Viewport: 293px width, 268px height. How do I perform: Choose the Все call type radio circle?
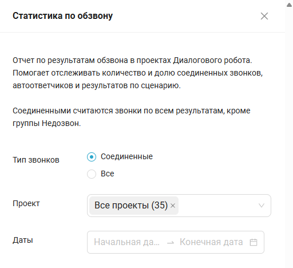click(x=92, y=174)
